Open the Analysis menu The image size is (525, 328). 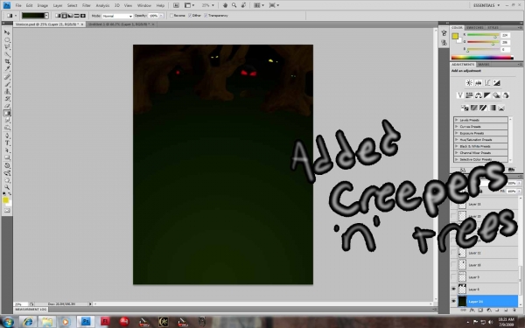102,5
